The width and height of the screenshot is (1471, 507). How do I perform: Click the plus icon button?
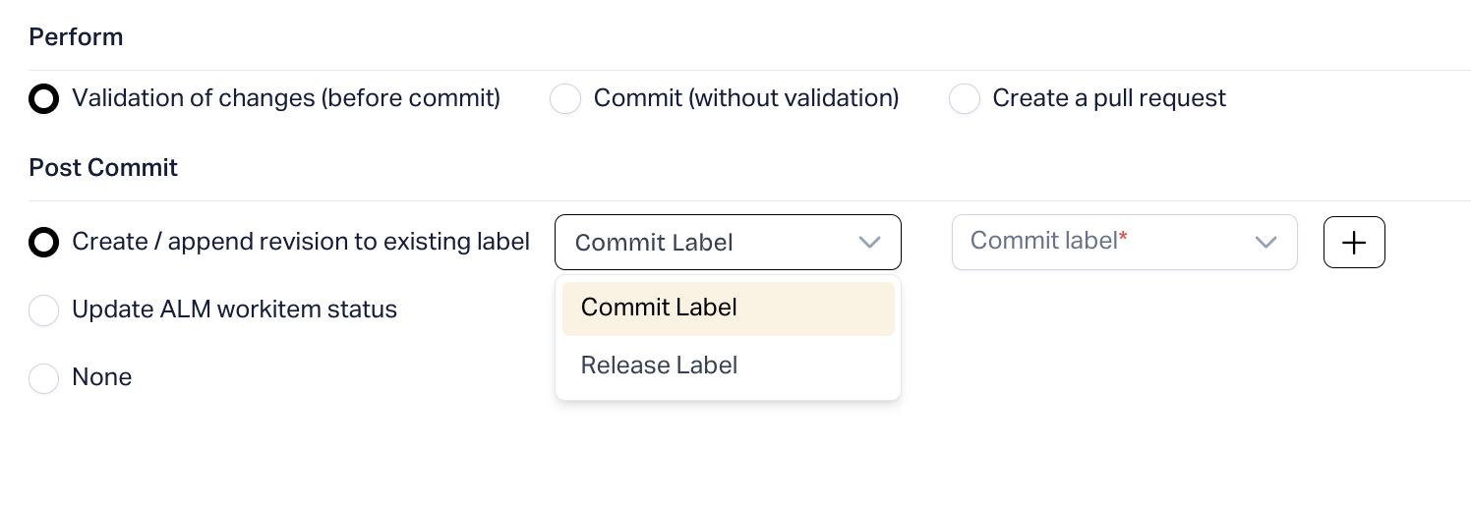coord(1354,243)
